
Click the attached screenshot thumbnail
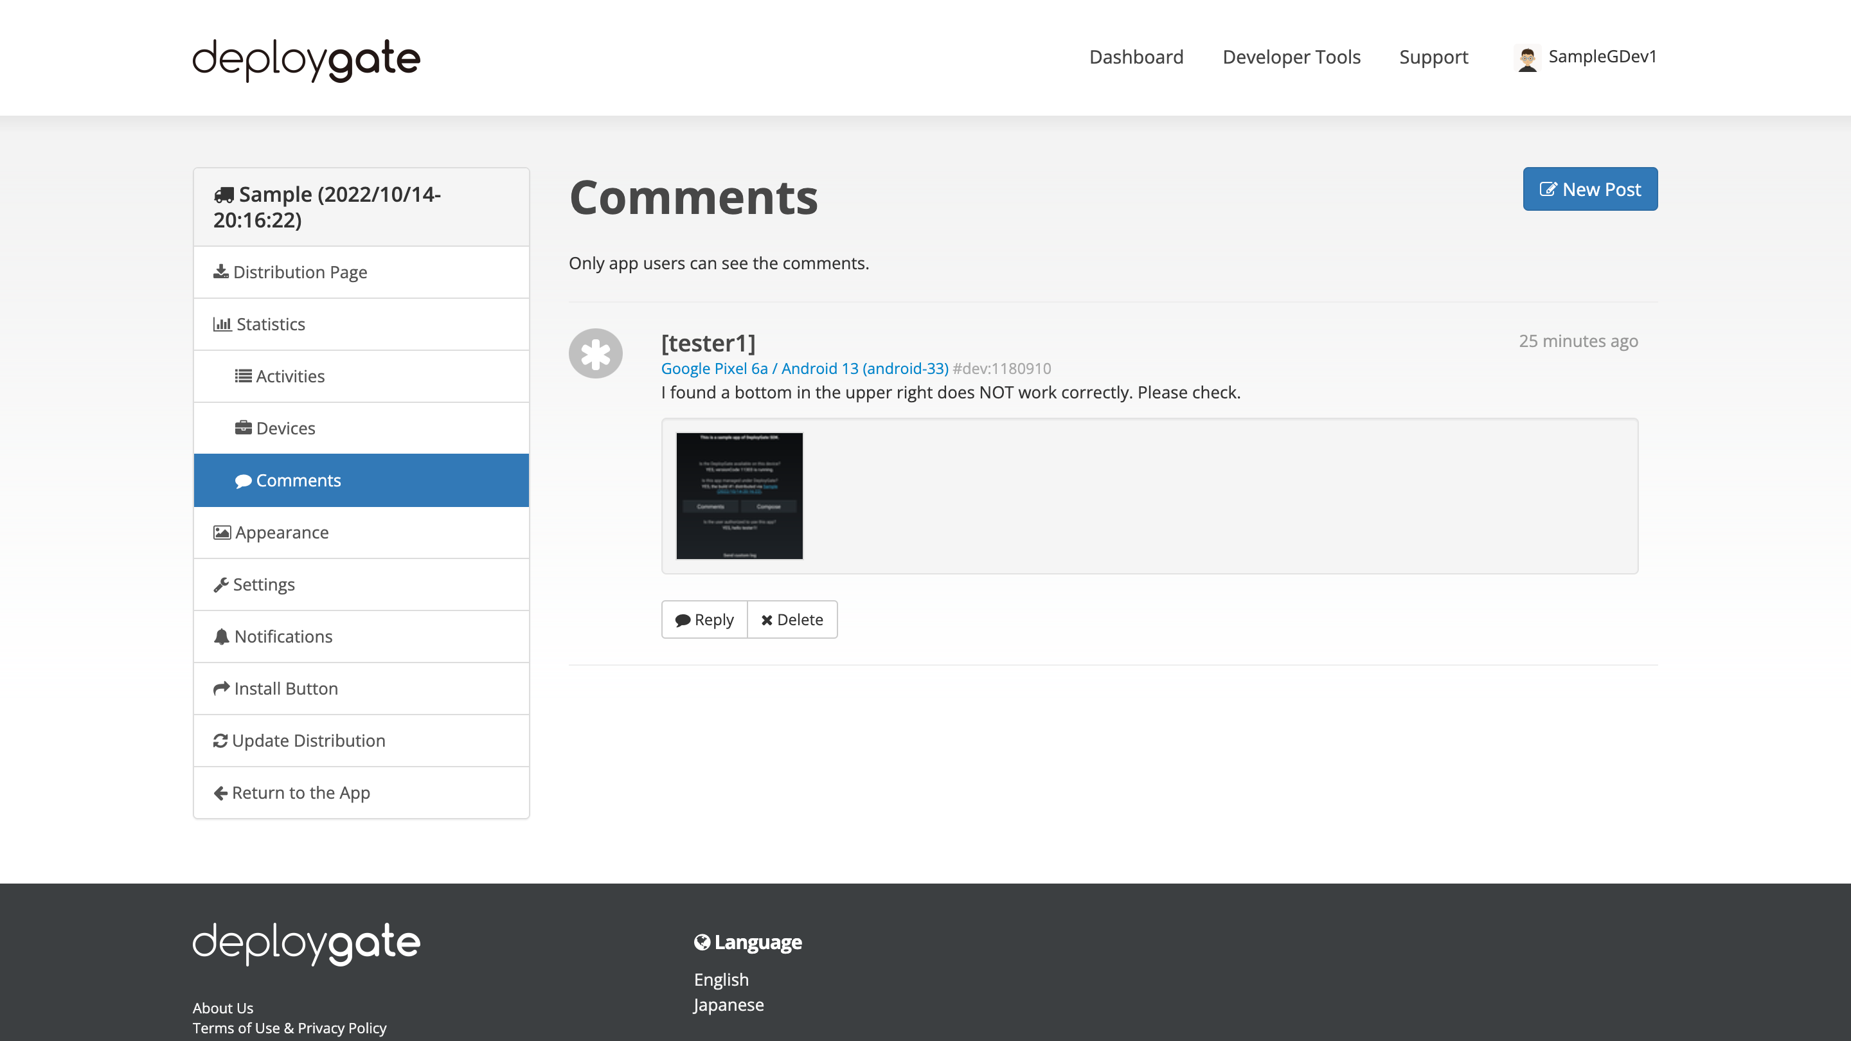point(738,495)
